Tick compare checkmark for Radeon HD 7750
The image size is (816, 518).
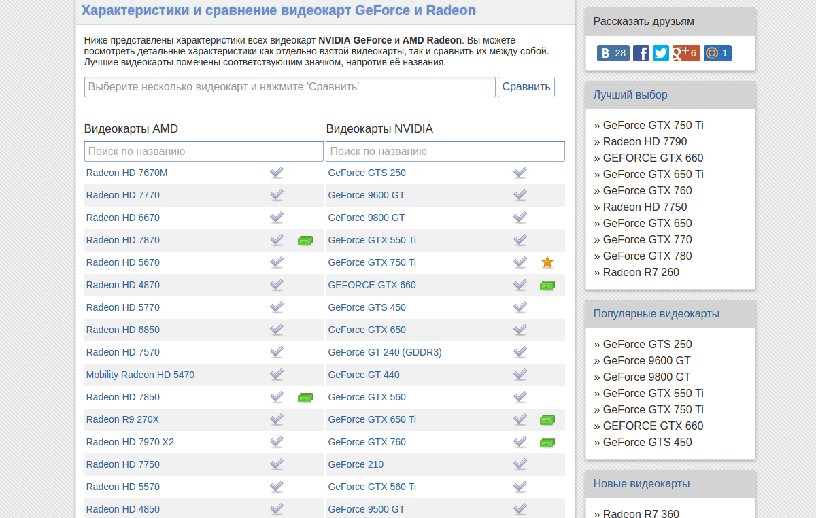point(277,464)
